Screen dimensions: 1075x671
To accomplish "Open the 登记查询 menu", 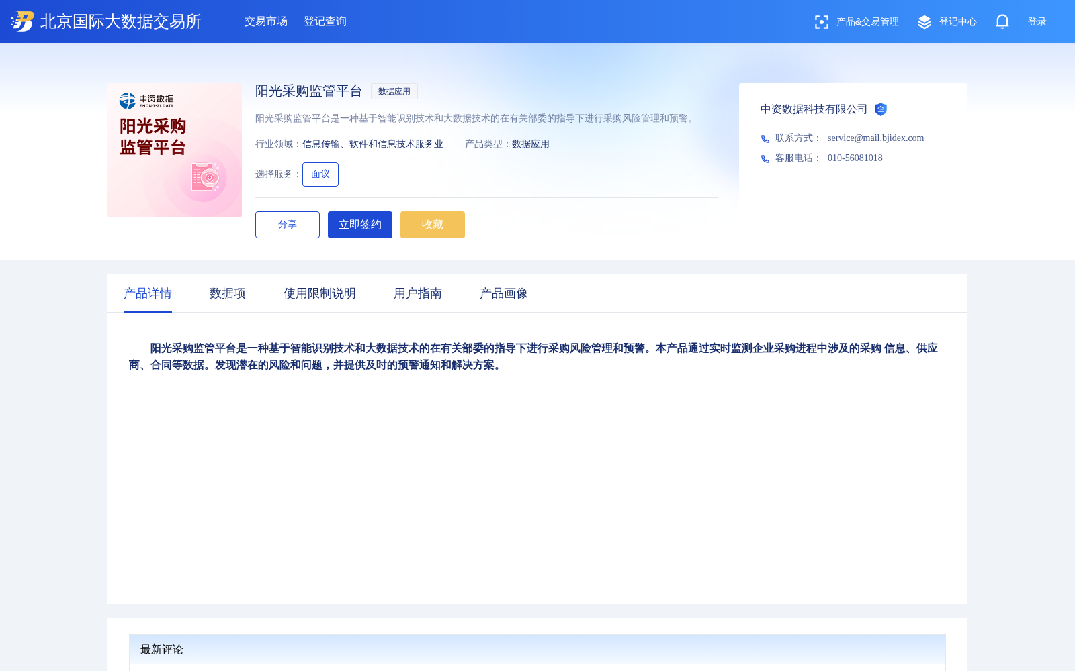I will 325,21.
